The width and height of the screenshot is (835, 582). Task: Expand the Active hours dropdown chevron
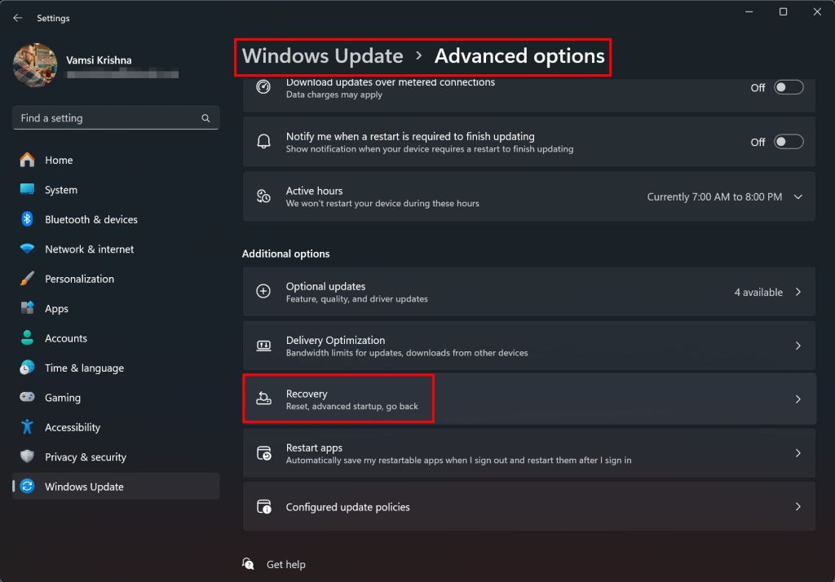[x=797, y=196]
